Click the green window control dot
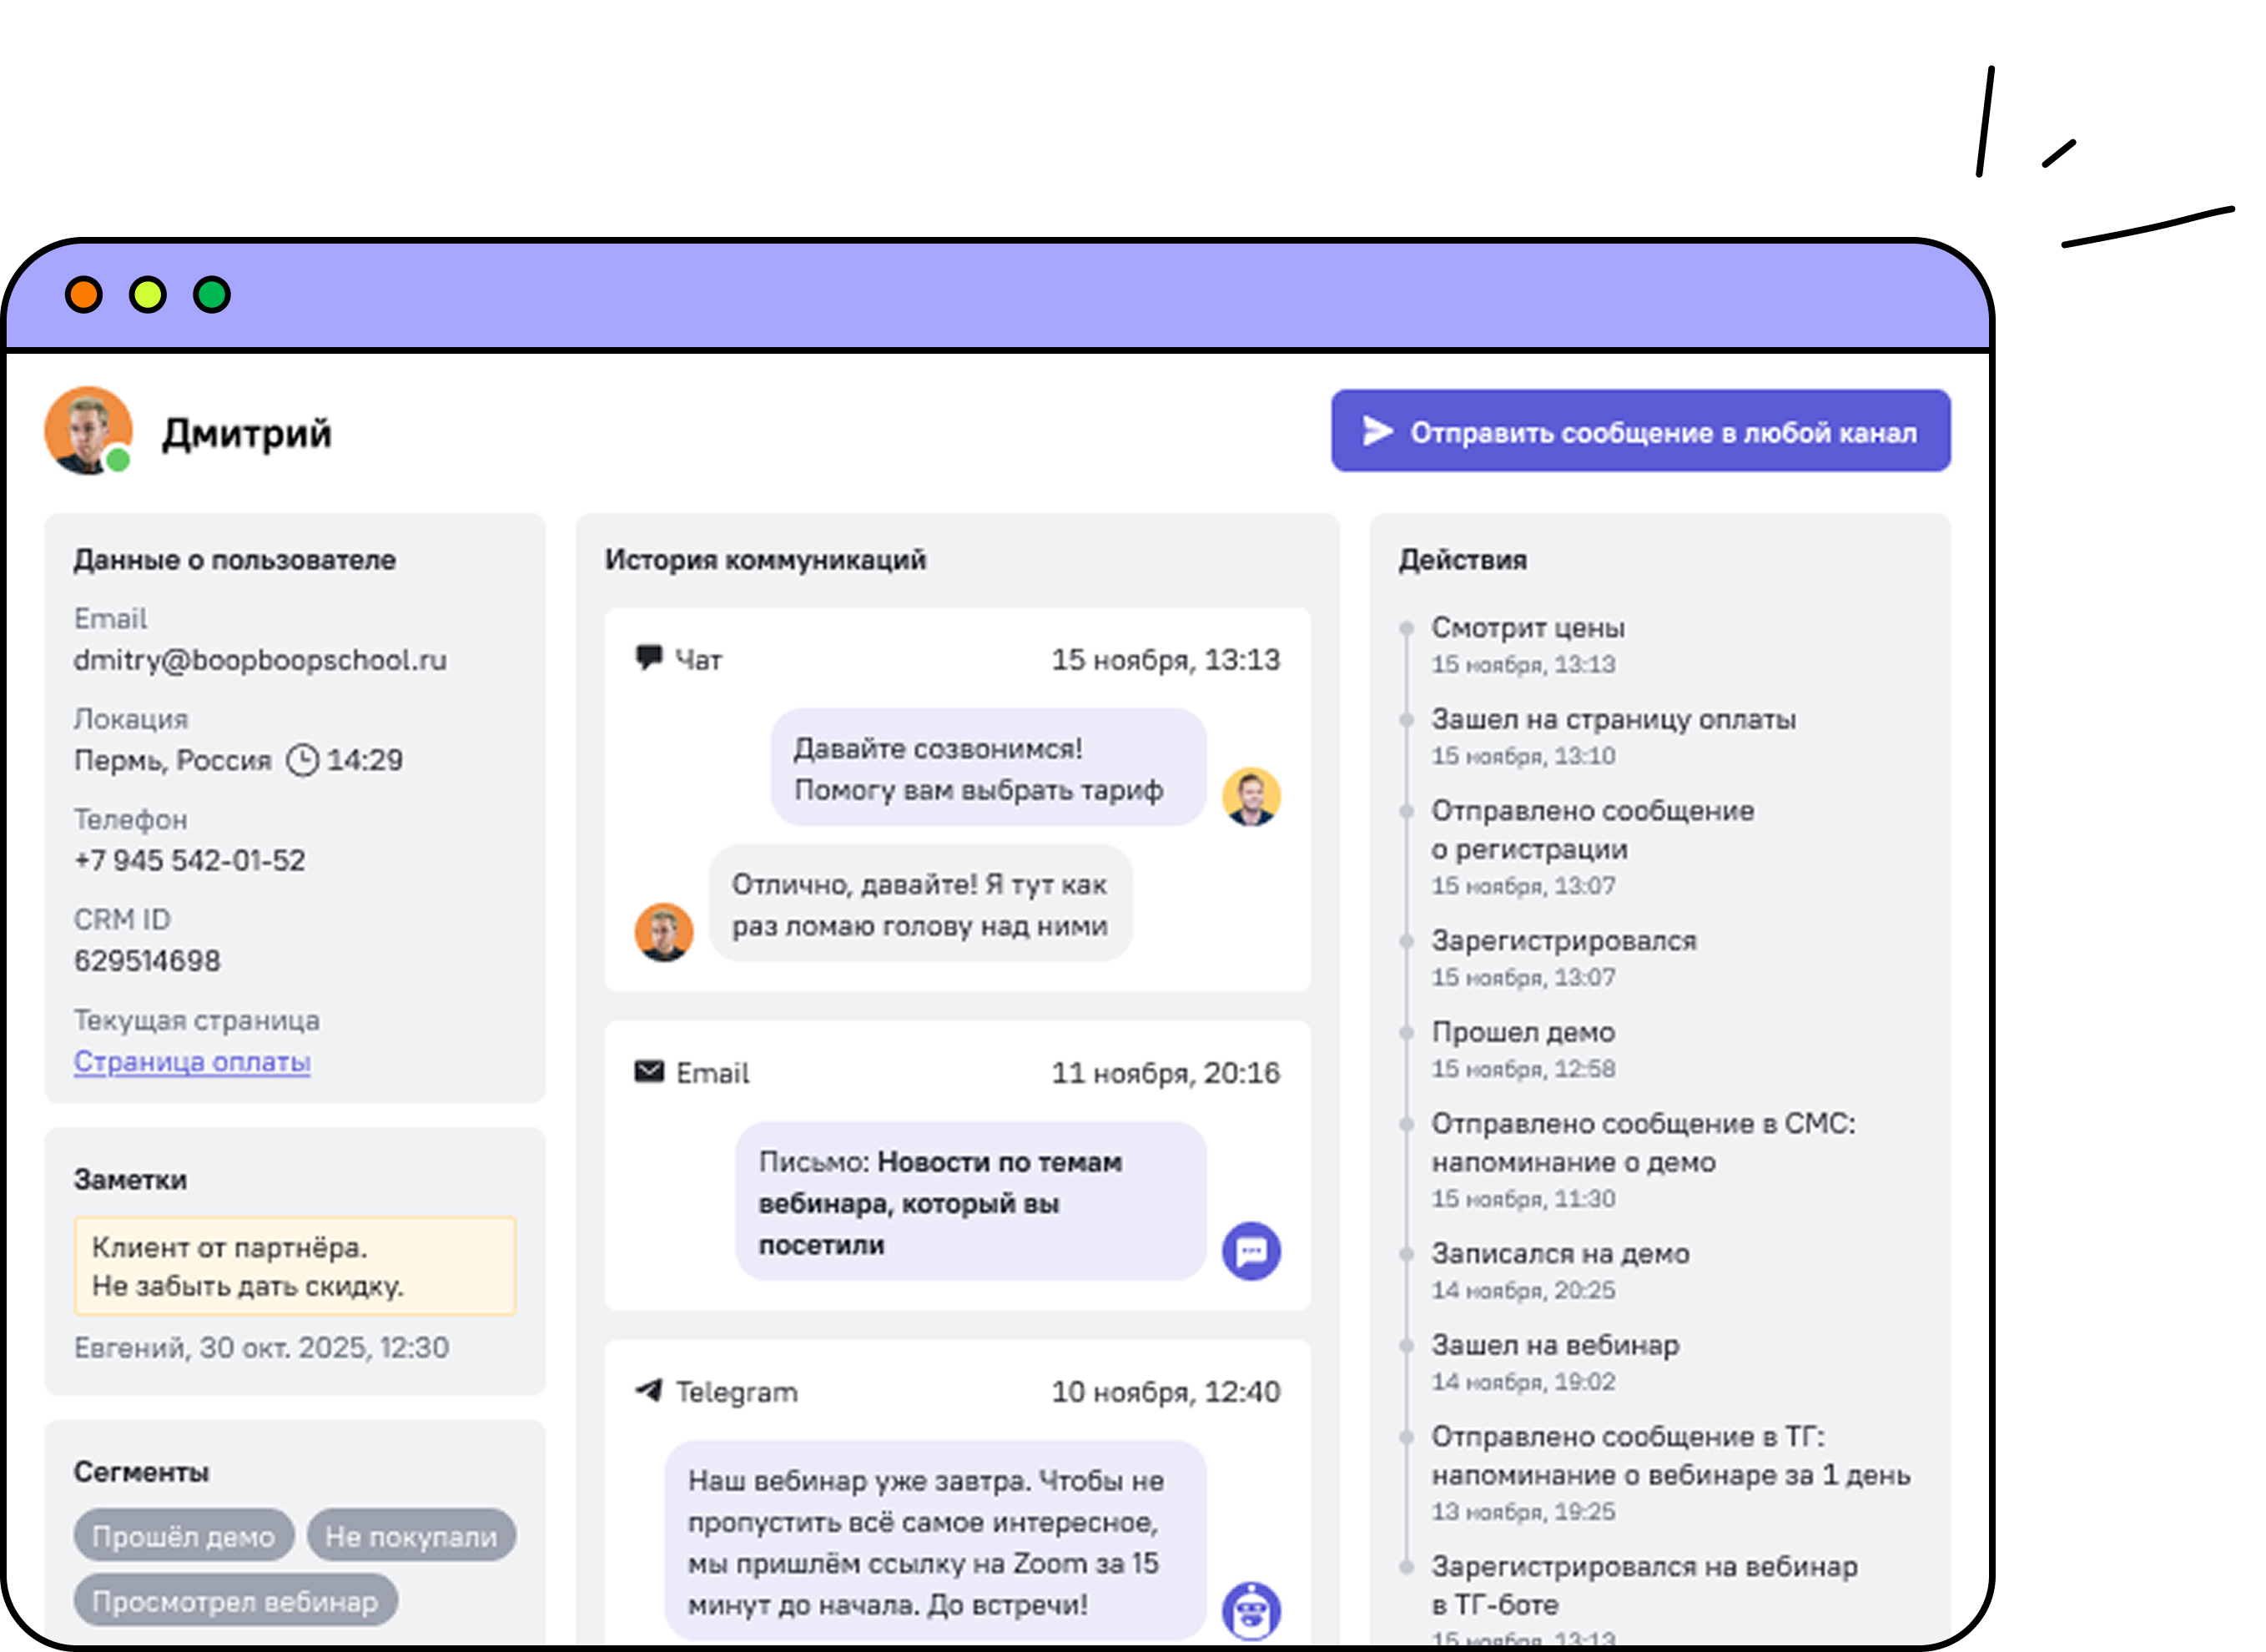This screenshot has width=2266, height=1652. point(212,295)
